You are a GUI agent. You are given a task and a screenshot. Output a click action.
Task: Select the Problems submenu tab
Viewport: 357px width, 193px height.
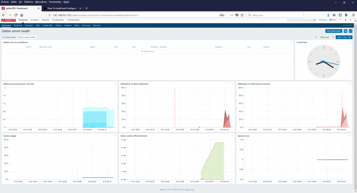(x=18, y=25)
